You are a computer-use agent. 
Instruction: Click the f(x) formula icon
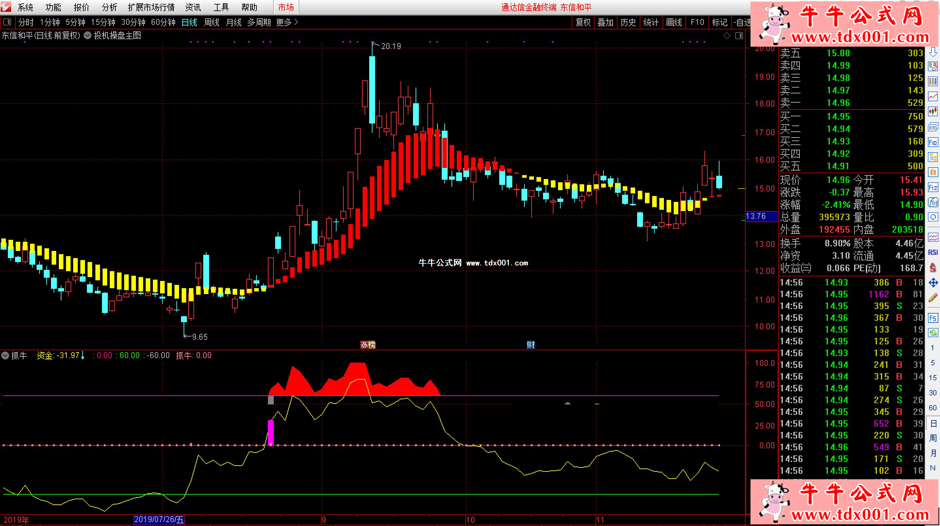coord(933,202)
